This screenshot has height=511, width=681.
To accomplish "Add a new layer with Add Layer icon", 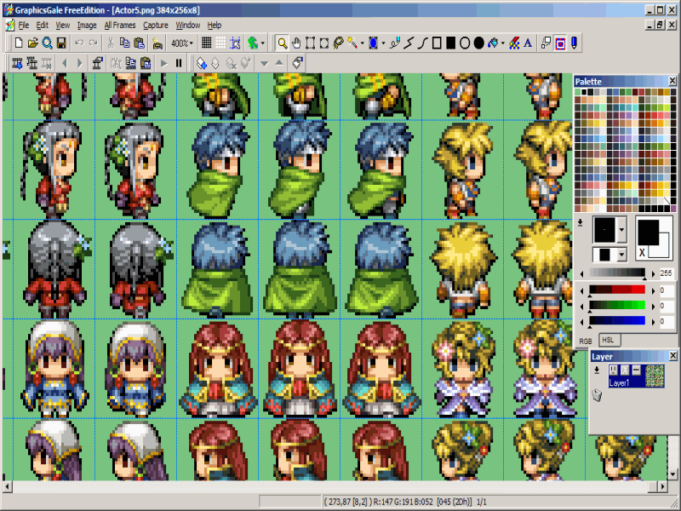I will (x=201, y=63).
